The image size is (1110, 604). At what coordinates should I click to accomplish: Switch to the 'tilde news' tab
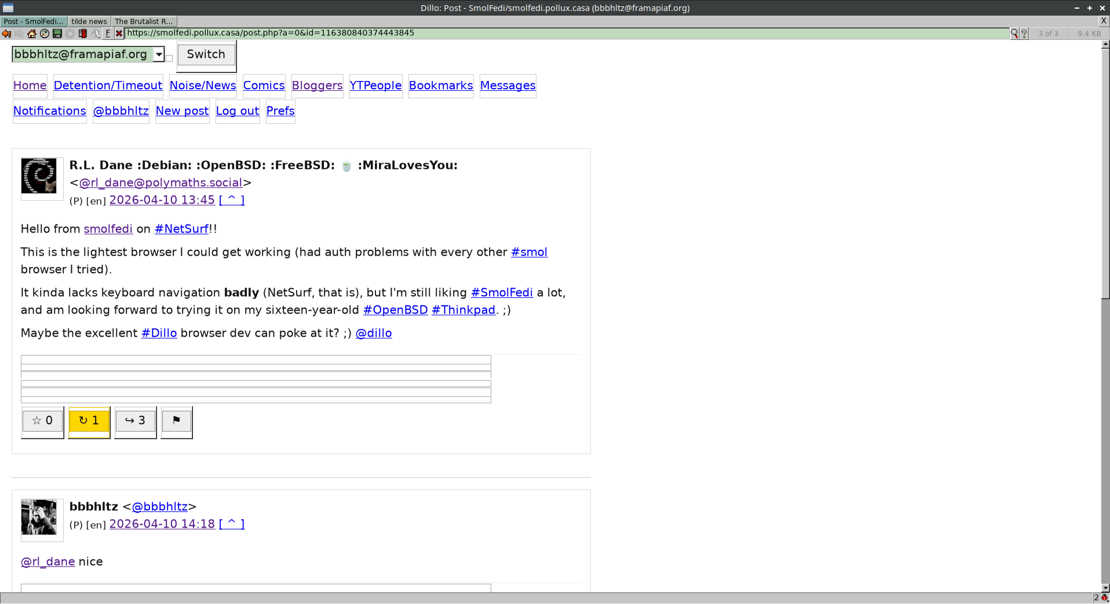(x=89, y=21)
